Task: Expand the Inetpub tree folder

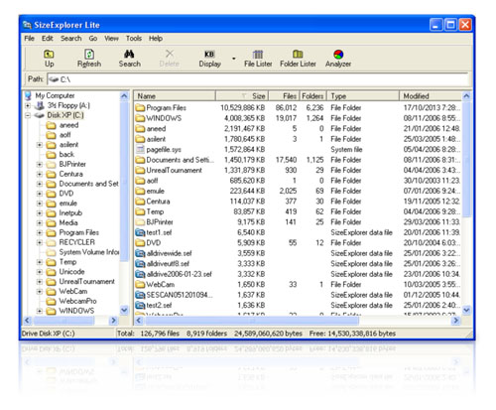Action: point(40,213)
